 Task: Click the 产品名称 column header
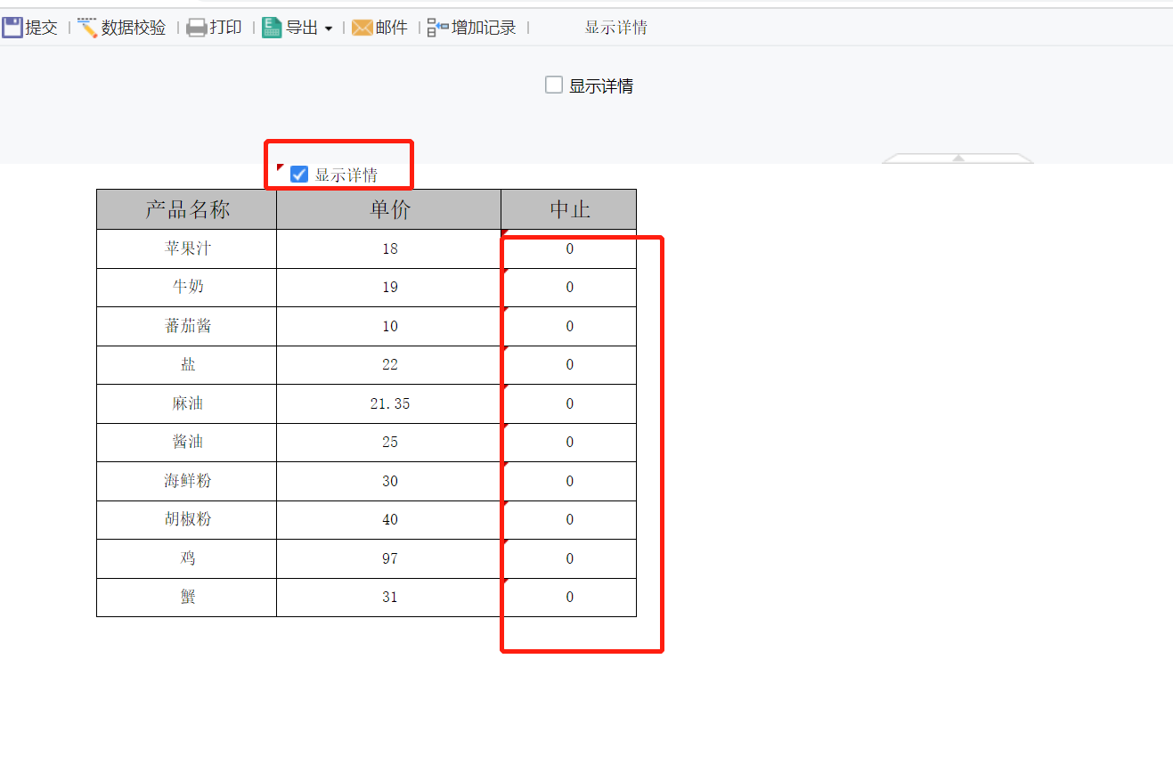(x=187, y=209)
